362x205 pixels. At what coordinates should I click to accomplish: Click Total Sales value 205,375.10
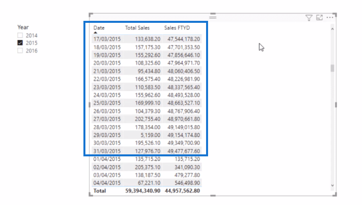[x=147, y=167]
